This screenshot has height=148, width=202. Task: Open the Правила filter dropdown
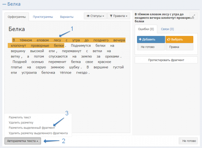[x=118, y=16]
